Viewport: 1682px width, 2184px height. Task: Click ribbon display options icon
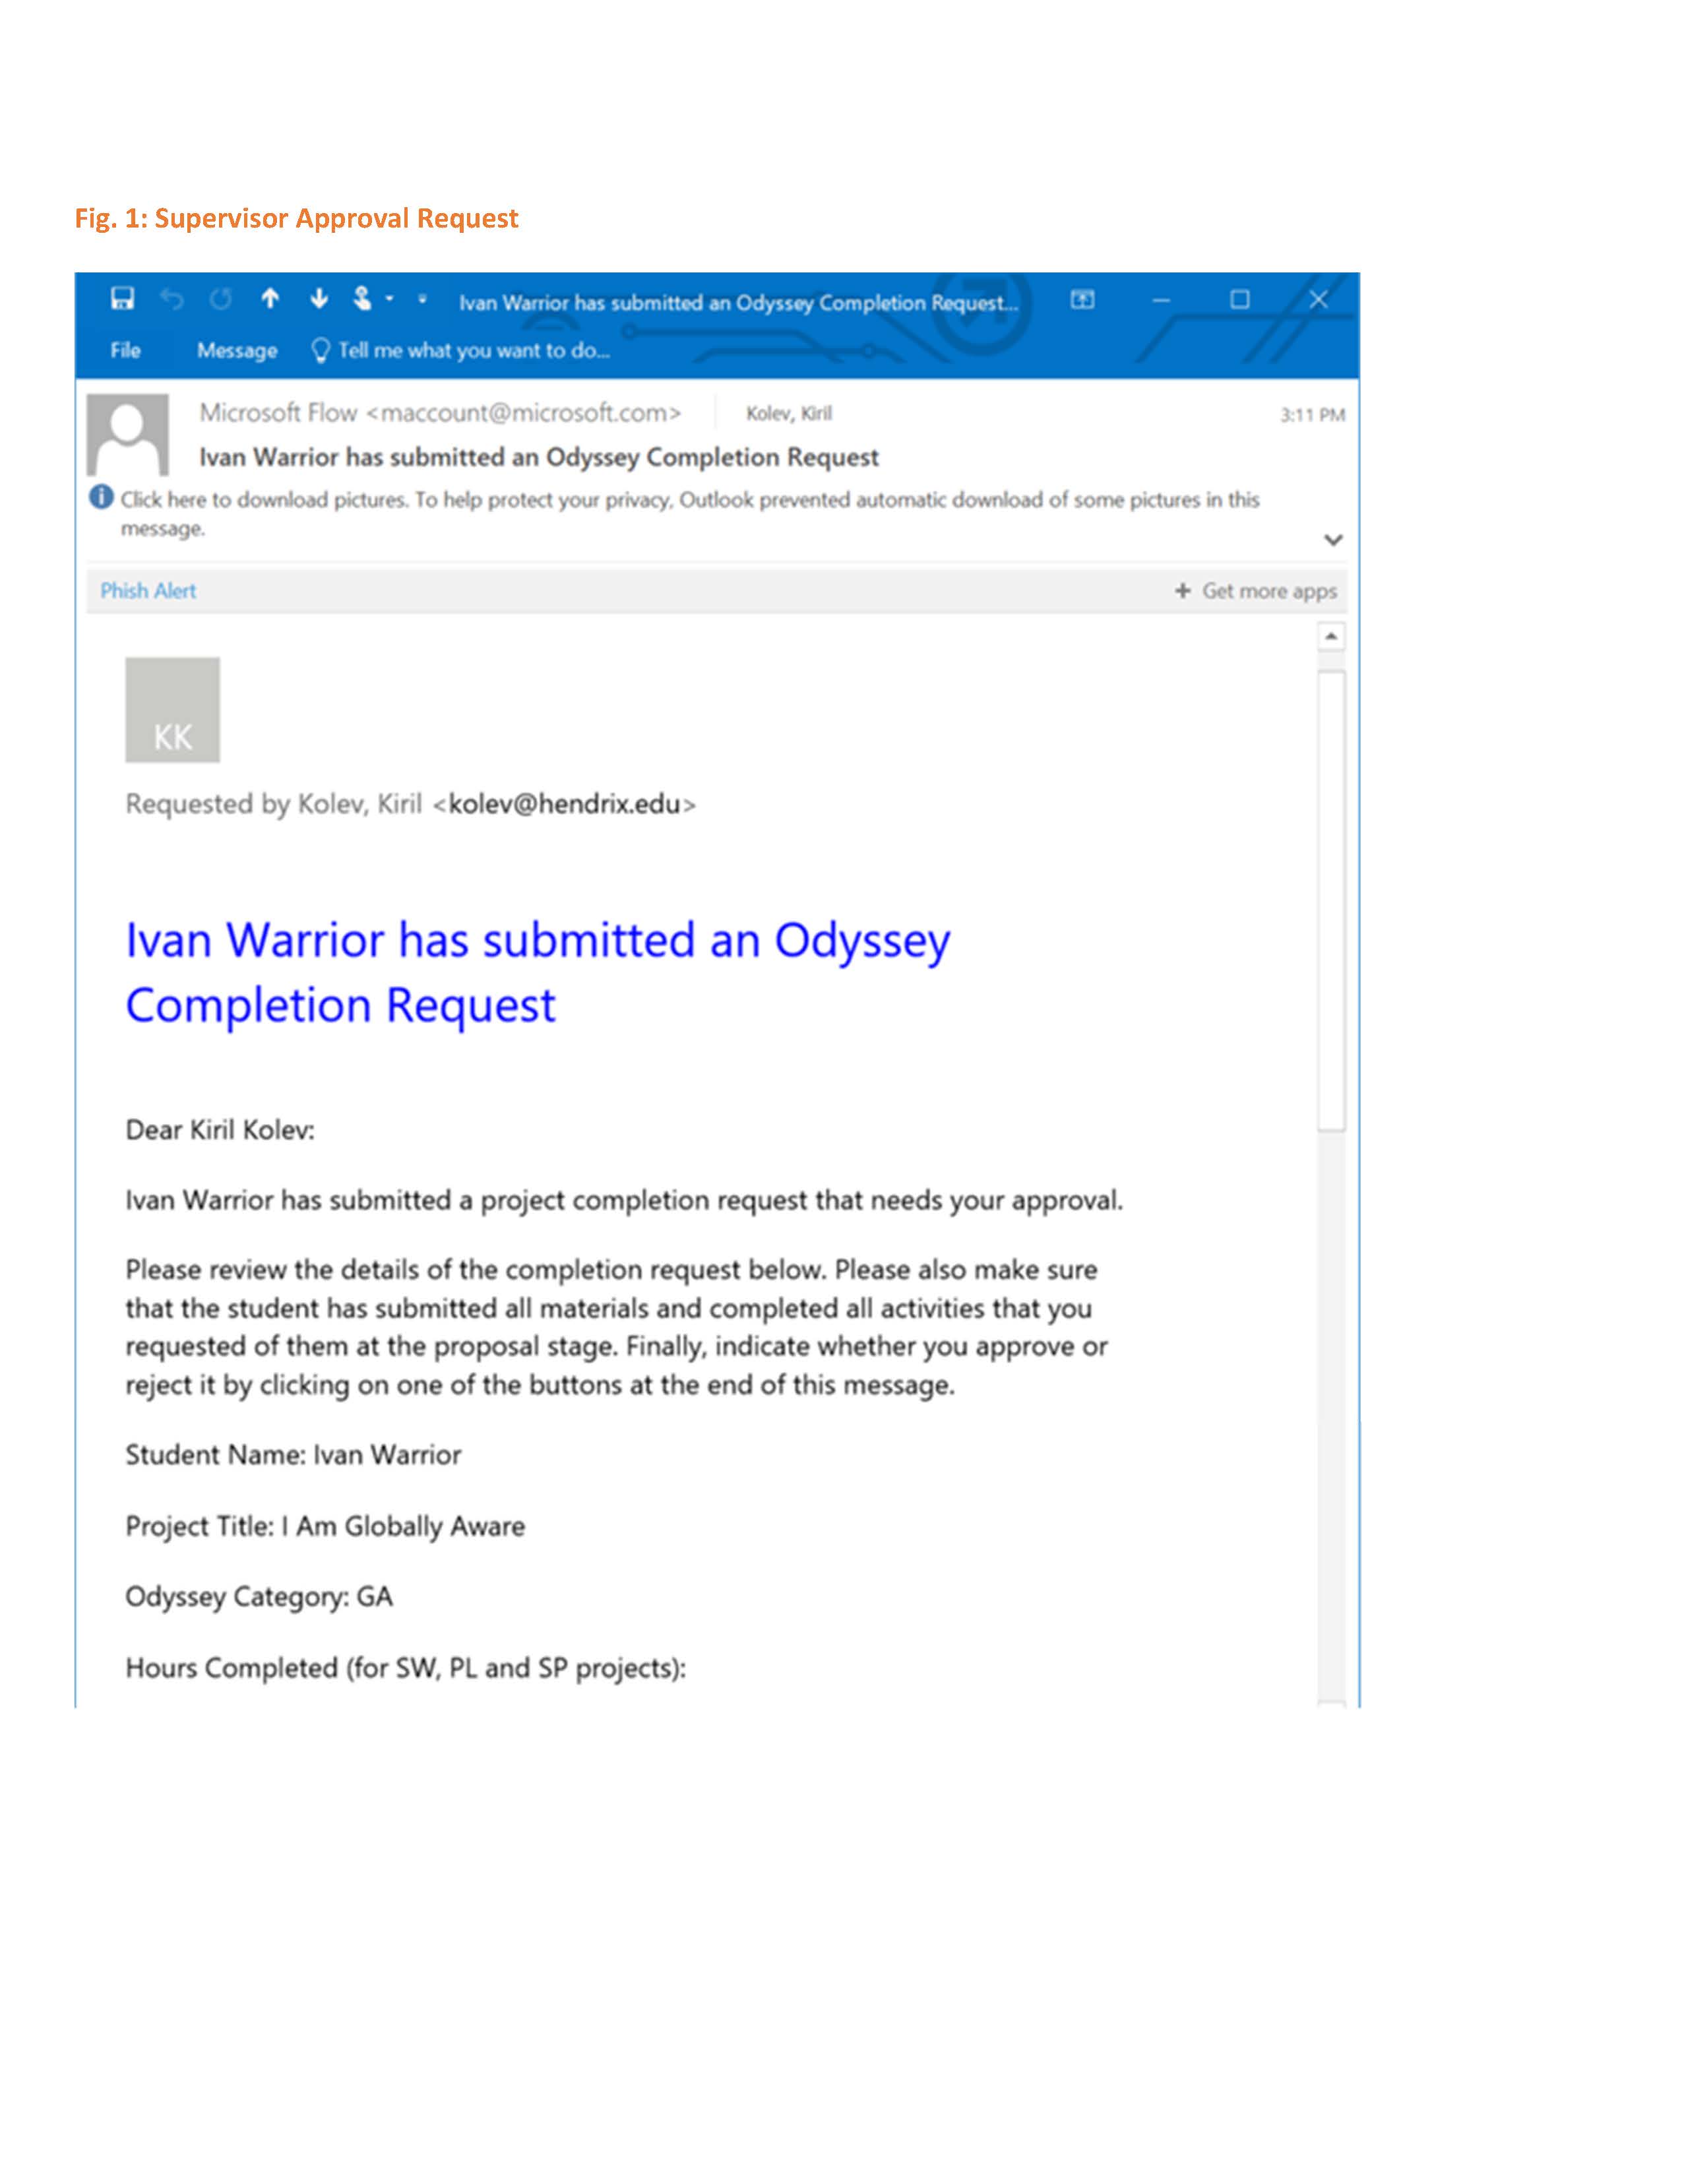(1082, 299)
